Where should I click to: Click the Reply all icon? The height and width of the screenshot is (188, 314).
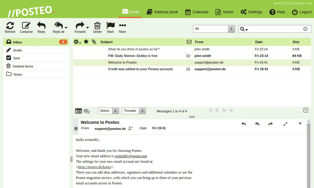point(58,27)
